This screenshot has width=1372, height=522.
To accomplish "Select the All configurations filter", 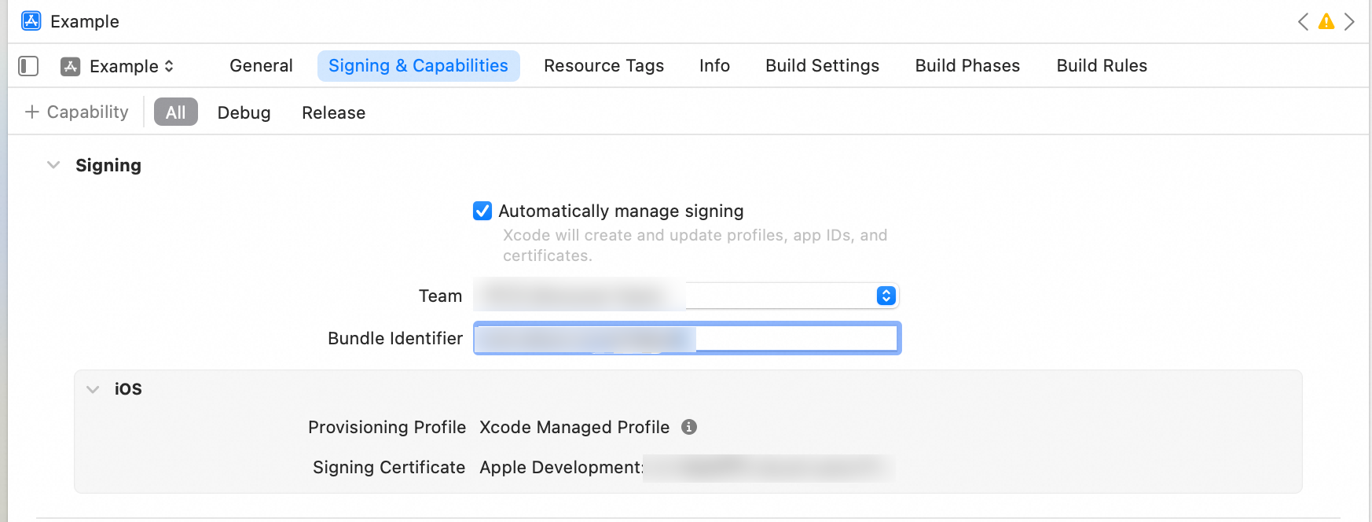I will (x=175, y=112).
